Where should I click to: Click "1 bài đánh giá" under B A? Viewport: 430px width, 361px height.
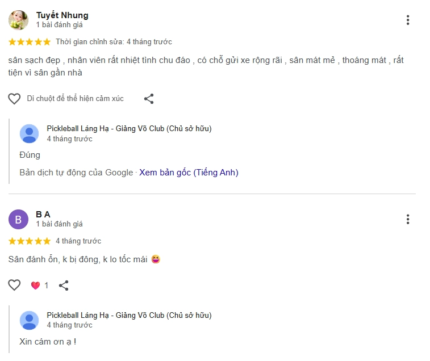coord(59,224)
